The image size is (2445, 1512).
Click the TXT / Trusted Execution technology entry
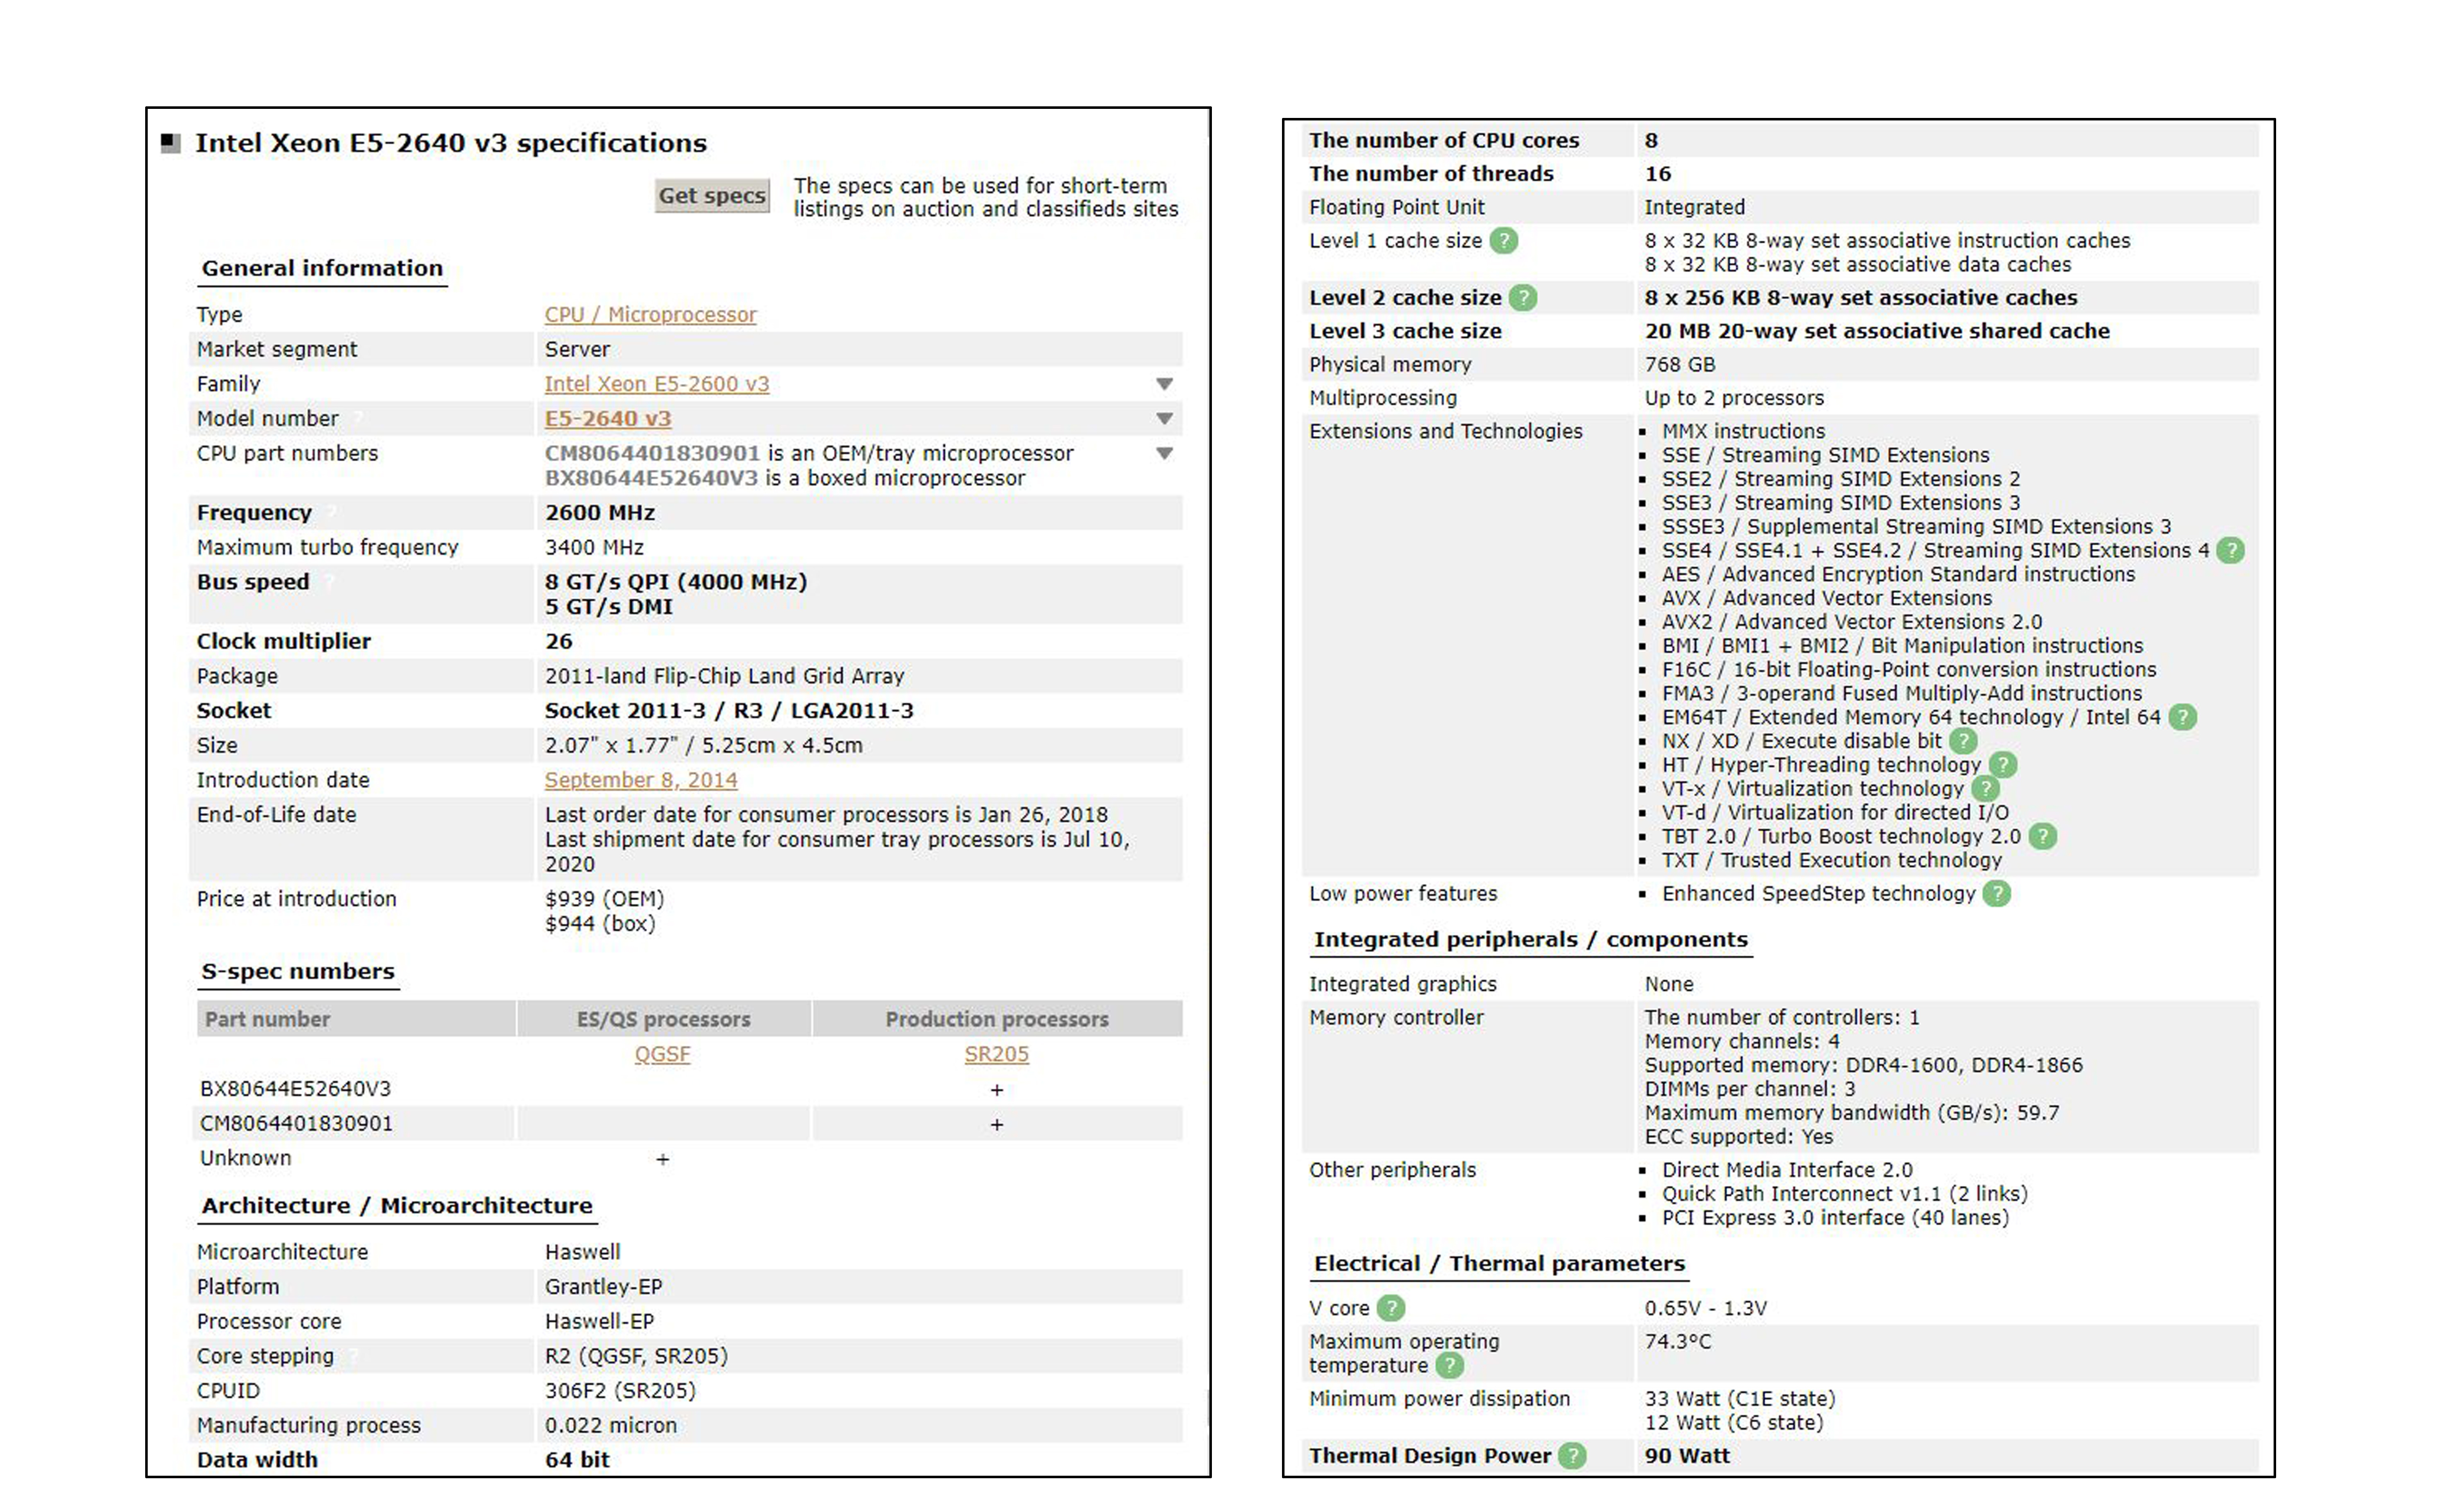coord(1832,861)
